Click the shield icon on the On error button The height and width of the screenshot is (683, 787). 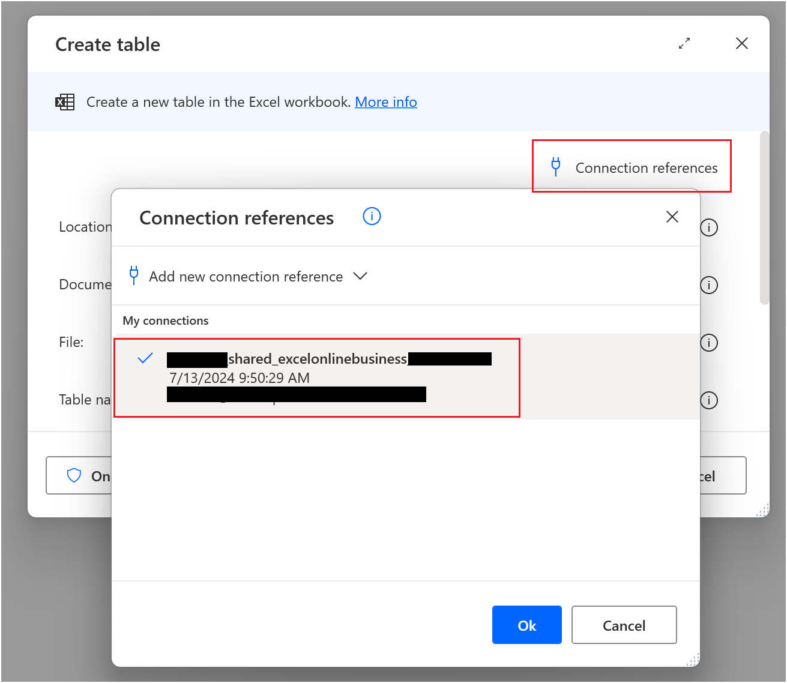point(74,476)
